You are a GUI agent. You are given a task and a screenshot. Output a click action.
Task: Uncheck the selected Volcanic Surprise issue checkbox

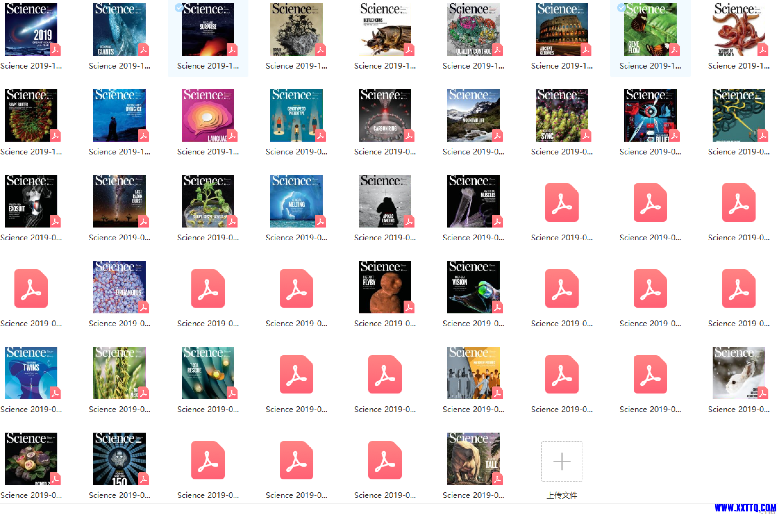179,8
